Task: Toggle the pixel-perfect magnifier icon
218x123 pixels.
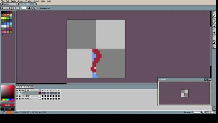Action: 34,8
